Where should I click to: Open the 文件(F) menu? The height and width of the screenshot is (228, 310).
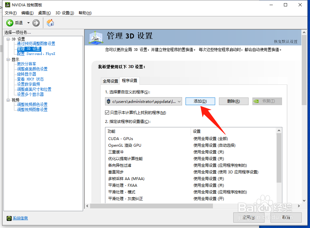tap(11, 13)
